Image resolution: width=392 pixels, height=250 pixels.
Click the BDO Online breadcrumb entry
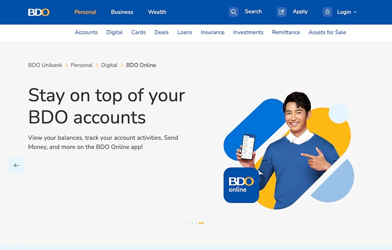141,65
